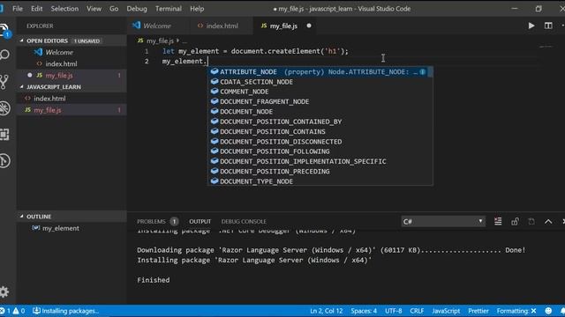Maximize the panel with chevron up
Viewport: 565px width, 317px height.
tap(548, 221)
